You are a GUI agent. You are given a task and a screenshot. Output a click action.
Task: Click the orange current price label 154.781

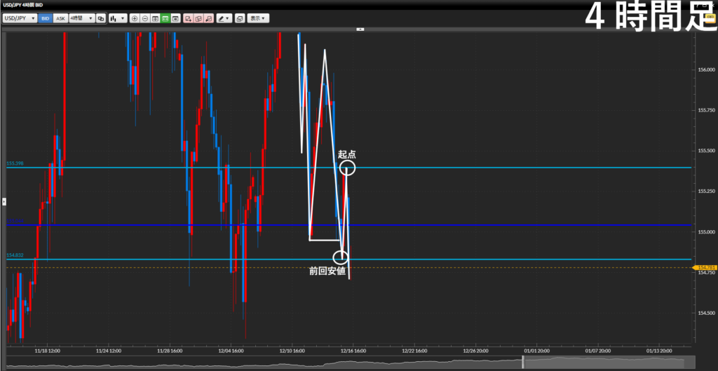(704, 267)
